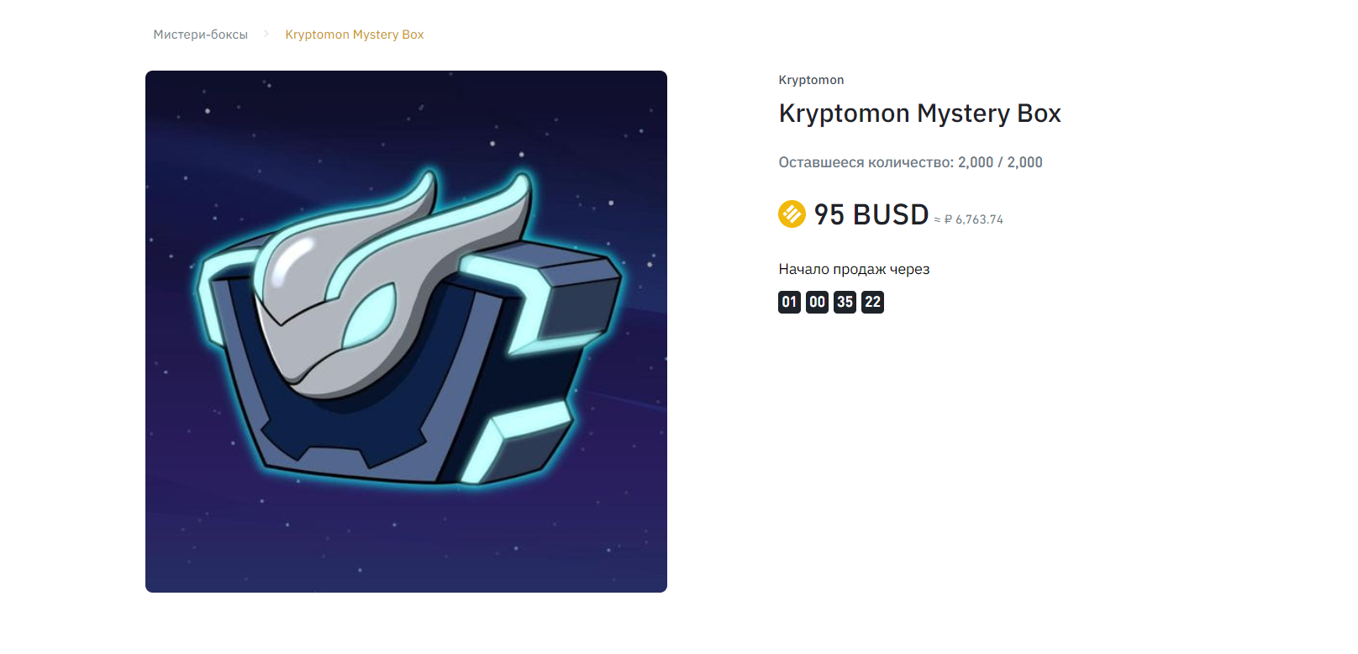Image resolution: width=1358 pixels, height=654 pixels.
Task: Click the Оставшееся количество label
Action: [866, 162]
